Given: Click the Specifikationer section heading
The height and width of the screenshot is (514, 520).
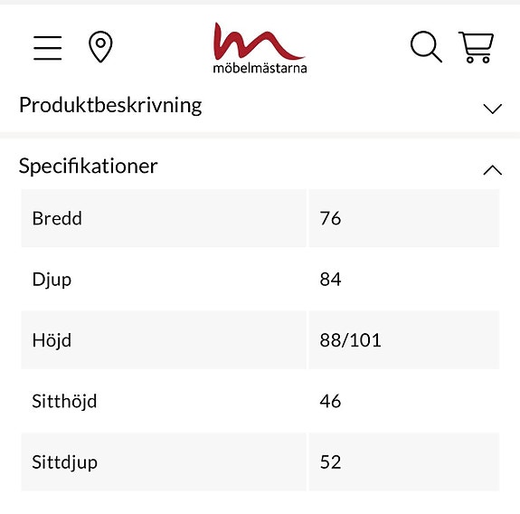Looking at the screenshot, I should pyautogui.click(x=89, y=166).
